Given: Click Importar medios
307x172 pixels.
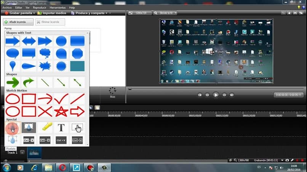Looking at the screenshot, I should pyautogui.click(x=52, y=13).
